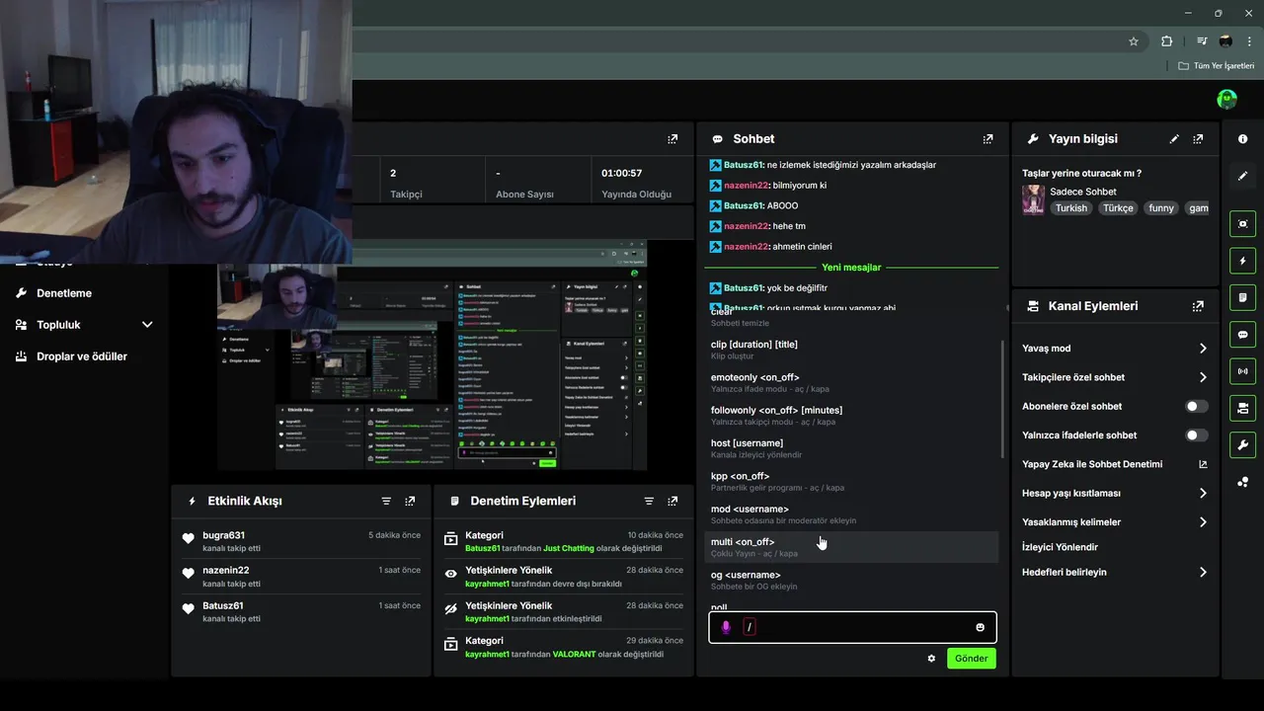Click inside the chat message input field
Screen dimensions: 1264x711
tap(853, 627)
